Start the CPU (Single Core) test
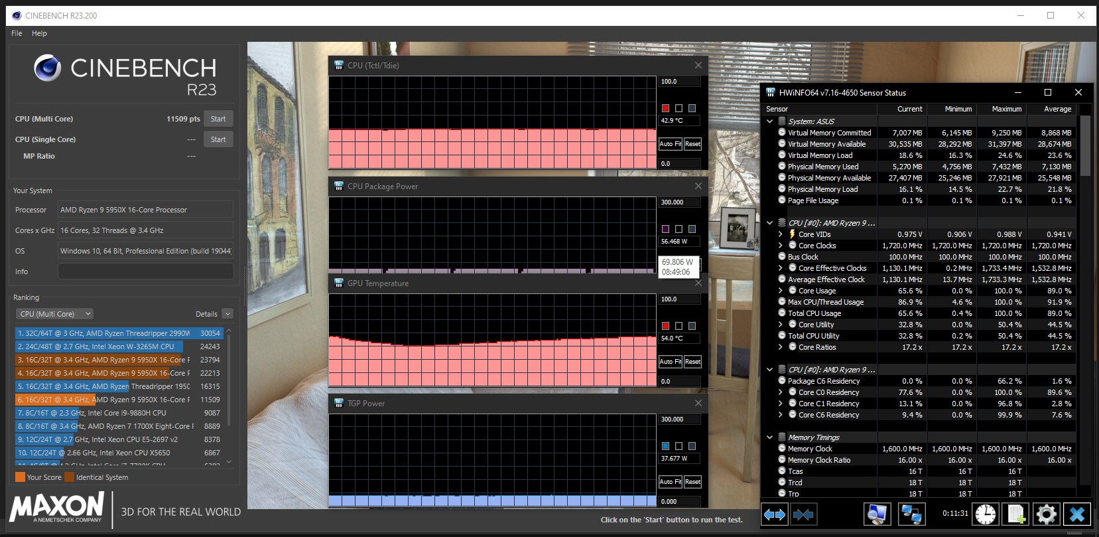Image resolution: width=1099 pixels, height=537 pixels. tap(218, 139)
